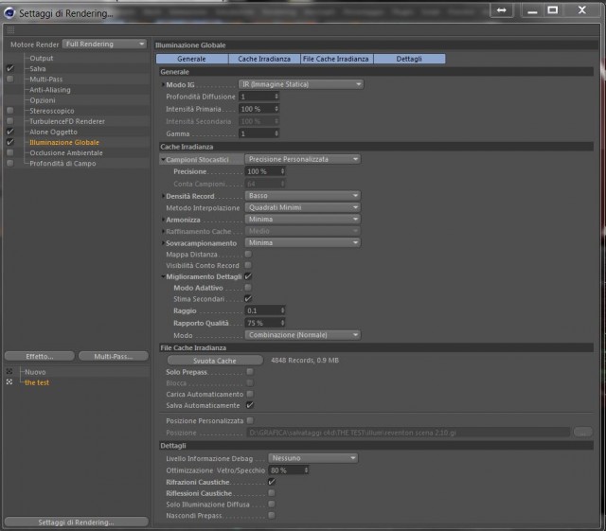Enable TurbulenceFD Renderer checkbox
This screenshot has width=606, height=531.
[x=10, y=121]
